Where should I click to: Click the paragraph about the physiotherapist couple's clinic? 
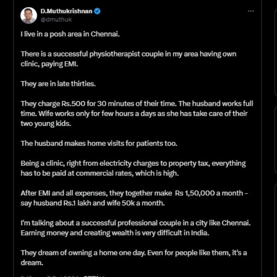128,58
